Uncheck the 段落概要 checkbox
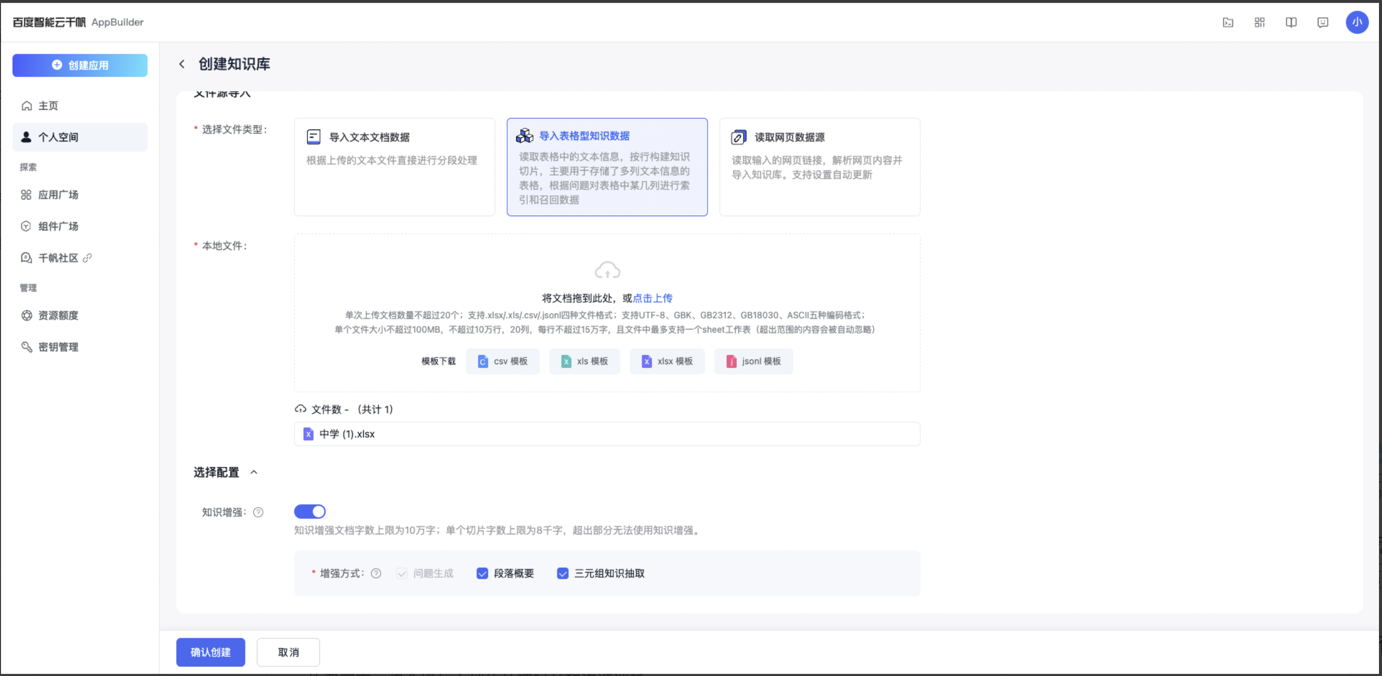This screenshot has height=676, width=1382. (482, 574)
